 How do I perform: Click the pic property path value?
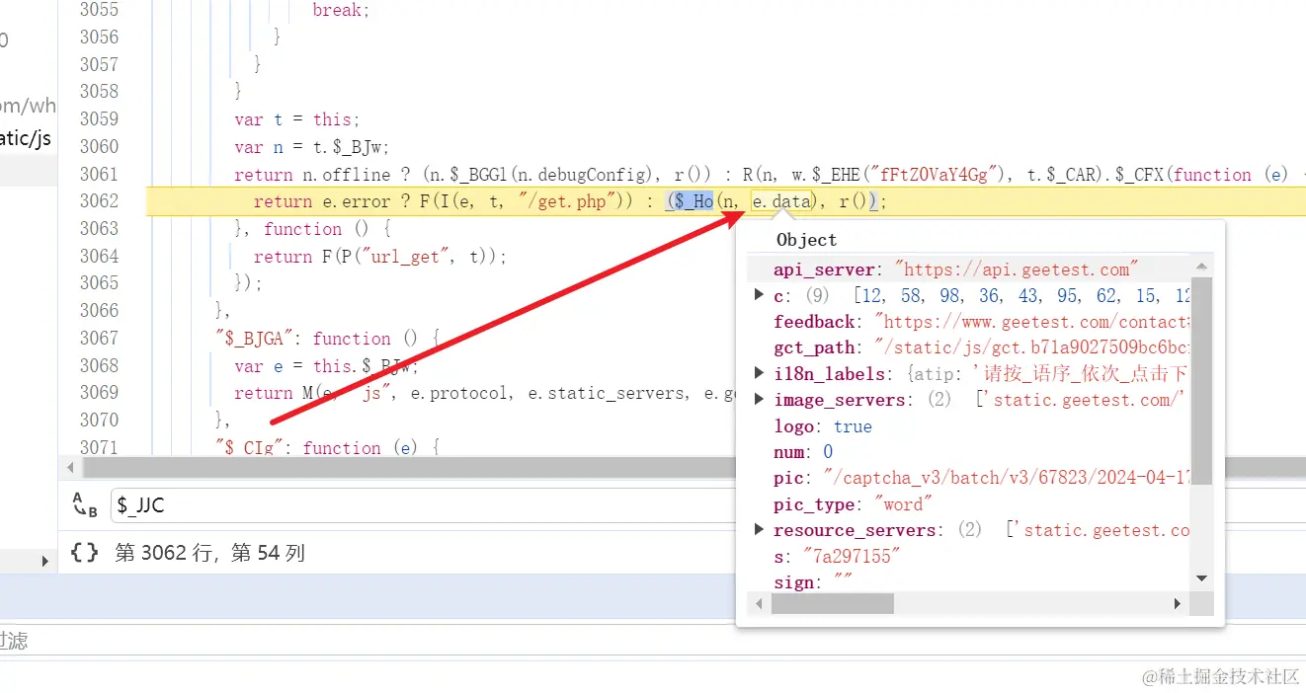1008,478
